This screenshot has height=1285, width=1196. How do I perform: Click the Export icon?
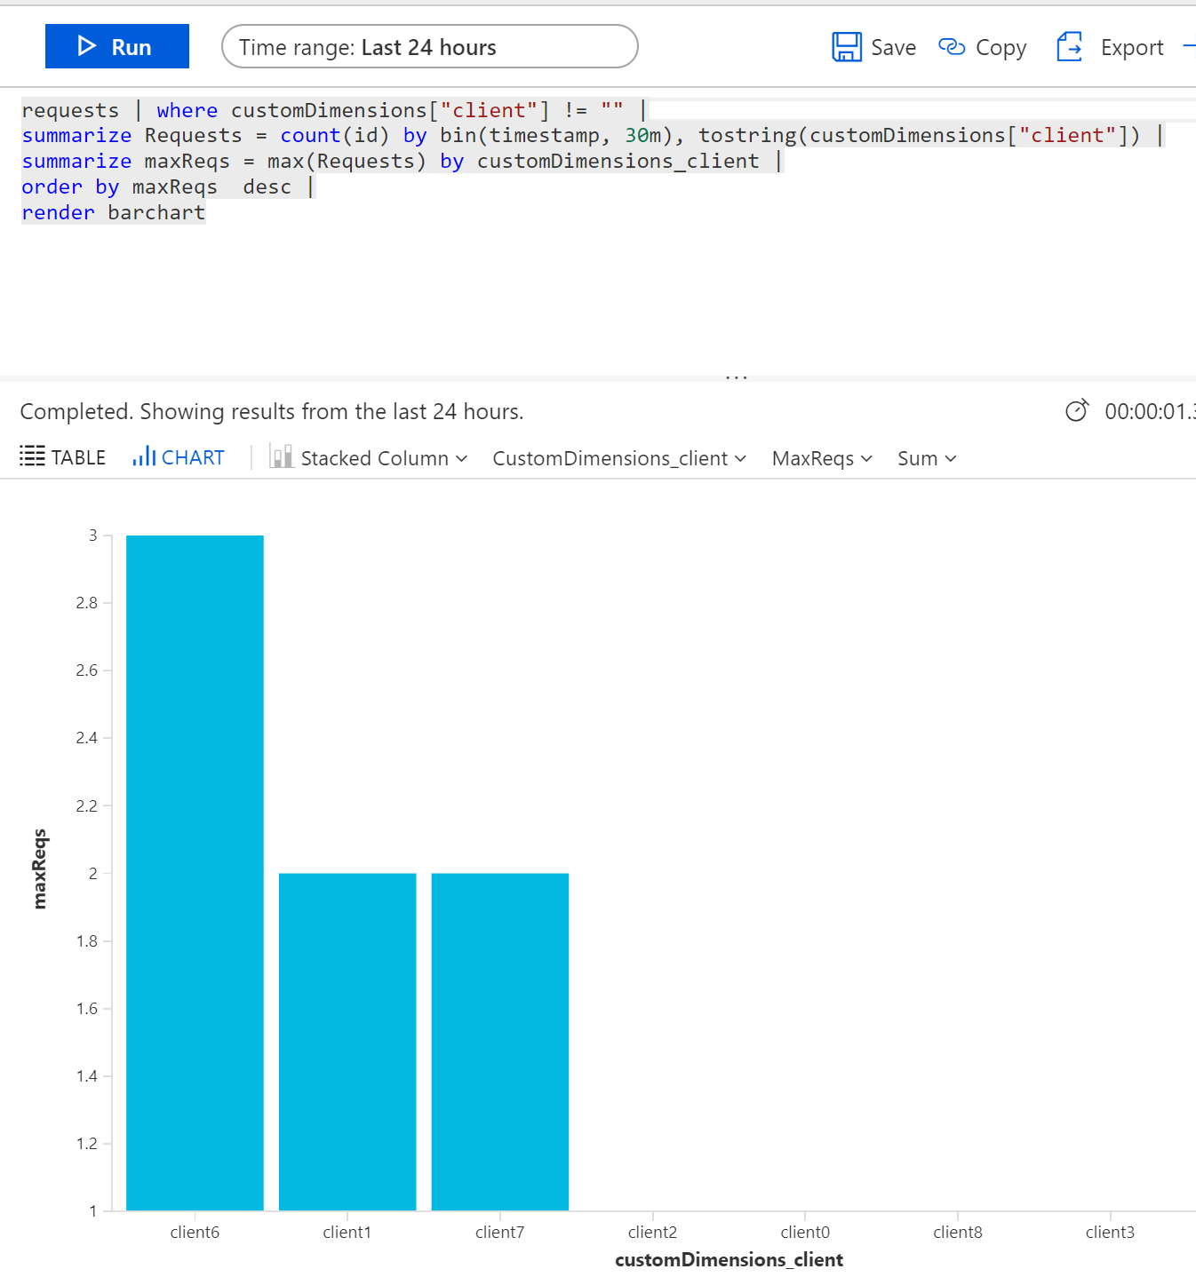[x=1069, y=47]
